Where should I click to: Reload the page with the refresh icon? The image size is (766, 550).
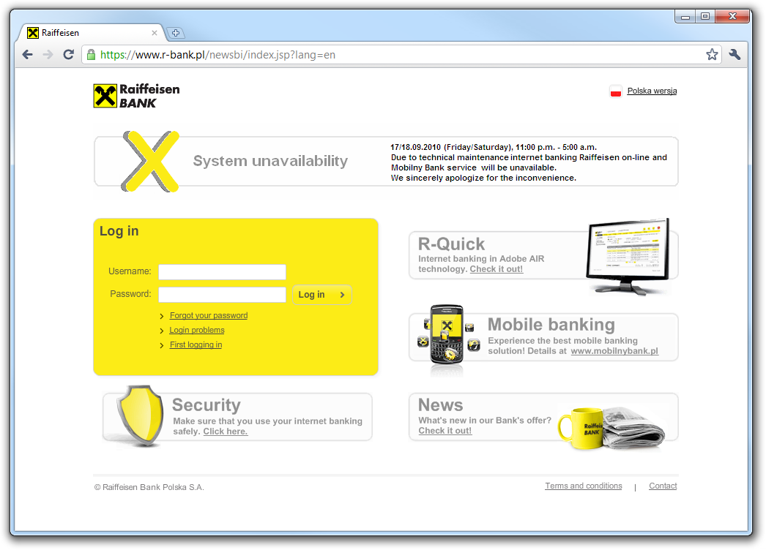(68, 55)
